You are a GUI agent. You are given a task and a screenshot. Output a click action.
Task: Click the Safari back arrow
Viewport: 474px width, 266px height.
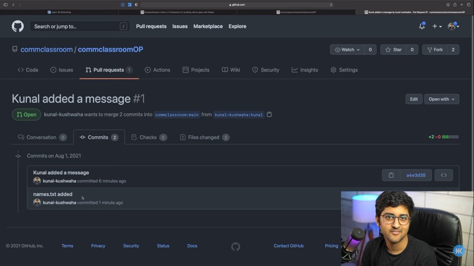[x=13, y=5]
